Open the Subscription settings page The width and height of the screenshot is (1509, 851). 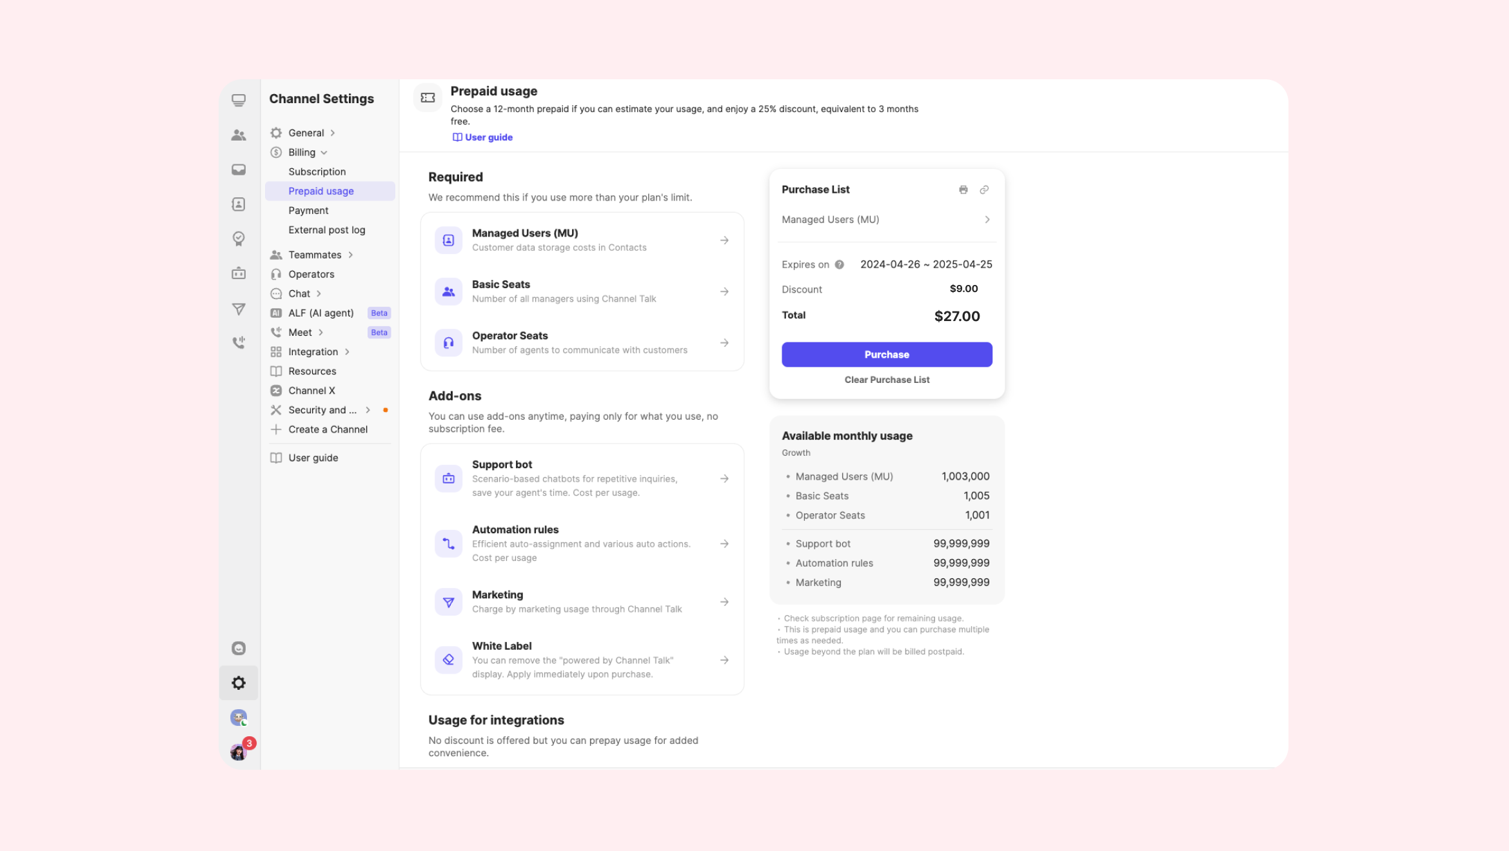[317, 171]
